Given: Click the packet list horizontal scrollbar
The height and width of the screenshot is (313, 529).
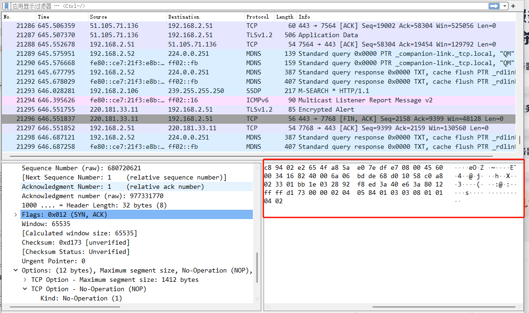Looking at the screenshot, I should click(251, 156).
